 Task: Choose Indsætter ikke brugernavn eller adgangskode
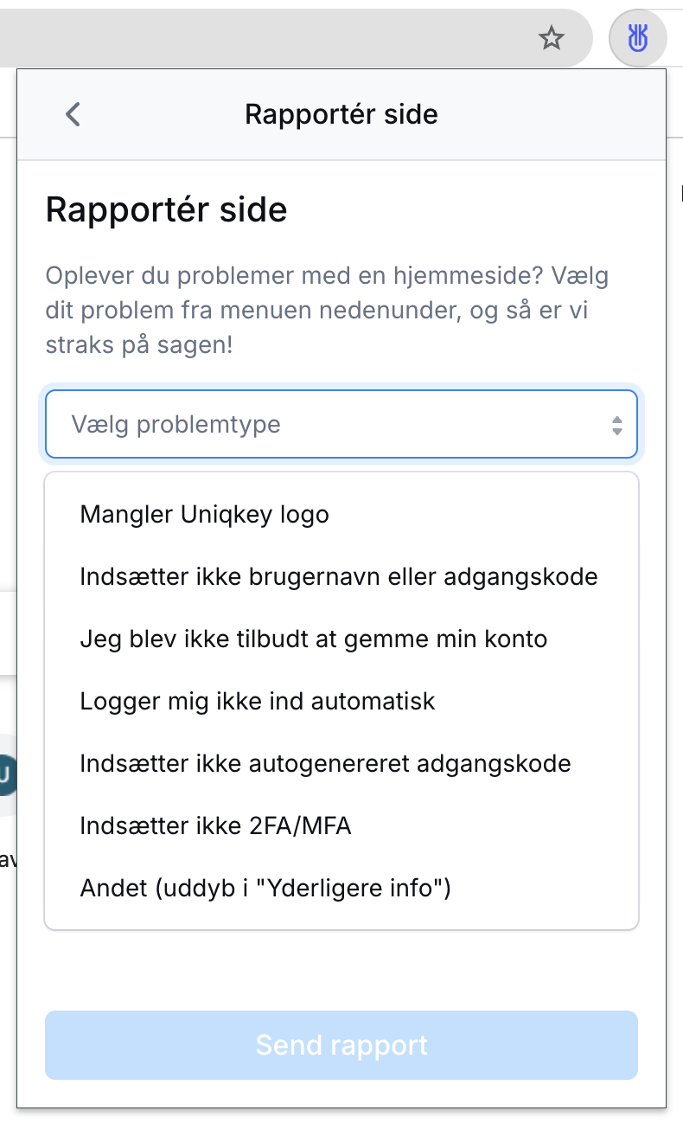click(341, 576)
